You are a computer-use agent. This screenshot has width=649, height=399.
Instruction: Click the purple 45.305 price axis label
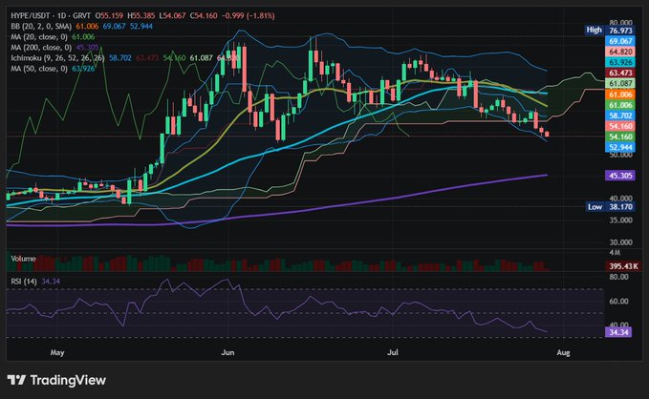(x=620, y=176)
